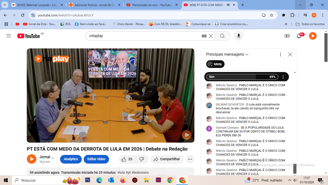This screenshot has height=185, width=328.
Task: Click the #bolsonaro hashtag
Action: (140, 173)
